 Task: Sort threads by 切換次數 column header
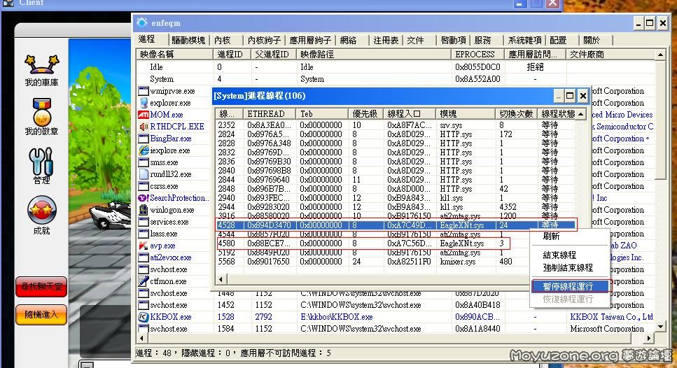click(516, 114)
